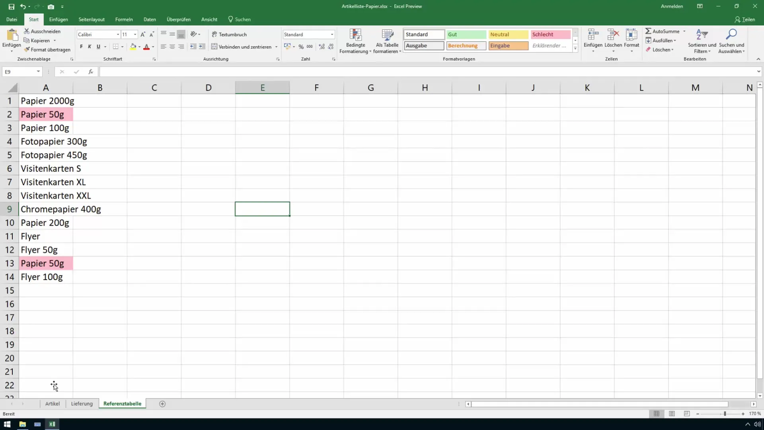Viewport: 764px width, 430px height.
Task: Click the Teilen share button
Action: (x=745, y=20)
